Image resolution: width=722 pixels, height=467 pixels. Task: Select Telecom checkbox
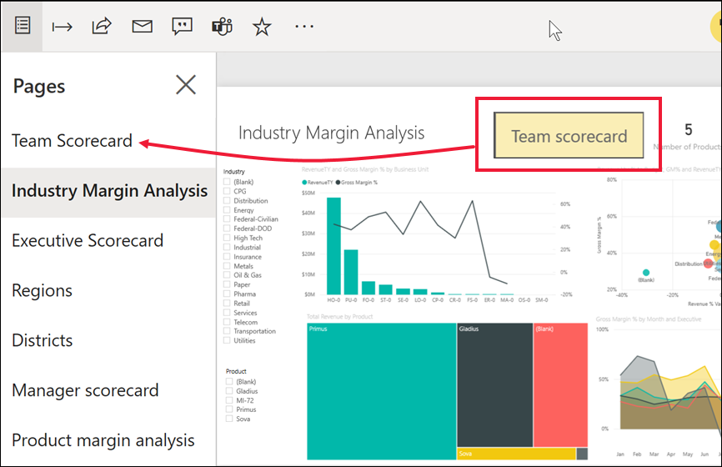pyautogui.click(x=227, y=323)
